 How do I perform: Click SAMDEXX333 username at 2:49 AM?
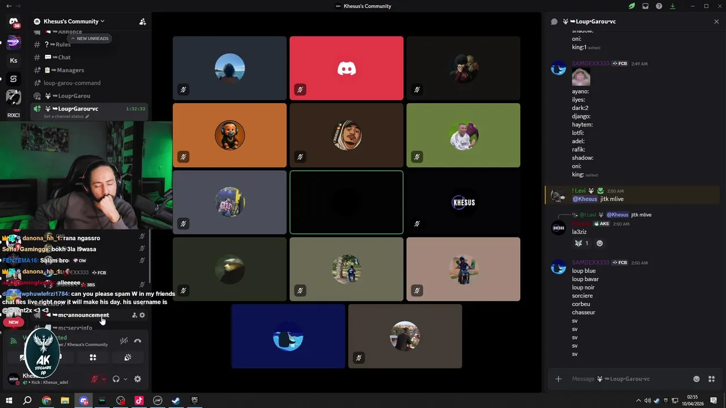[x=590, y=63]
